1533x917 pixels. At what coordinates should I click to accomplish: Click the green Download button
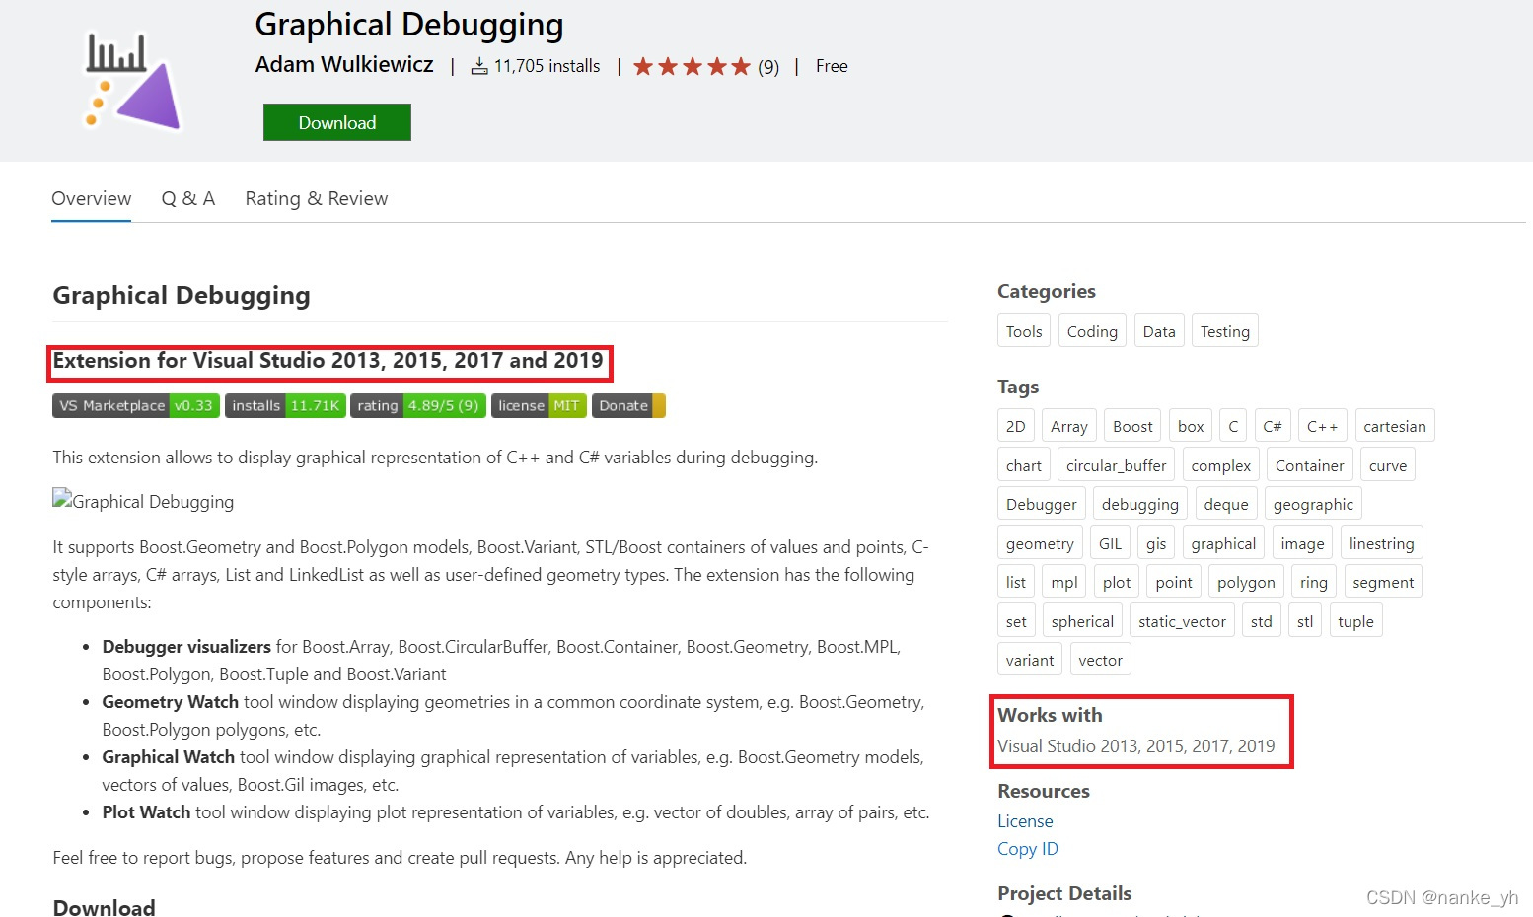pyautogui.click(x=337, y=122)
